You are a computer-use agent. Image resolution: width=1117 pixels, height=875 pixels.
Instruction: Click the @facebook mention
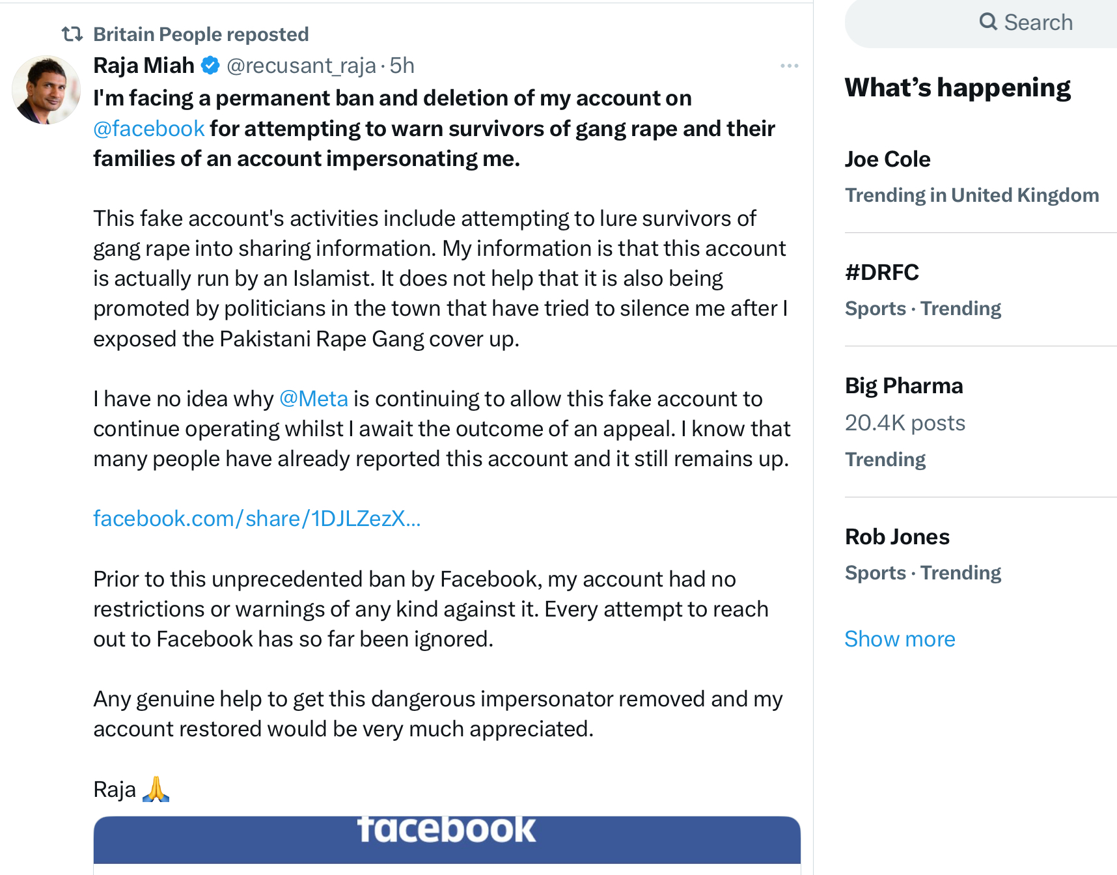[149, 129]
